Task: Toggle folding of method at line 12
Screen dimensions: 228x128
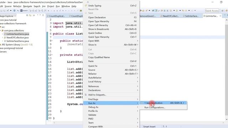Action: (52, 55)
